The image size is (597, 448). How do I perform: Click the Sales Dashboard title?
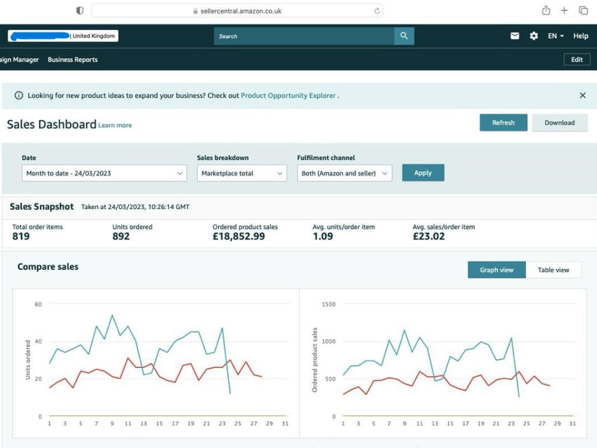(x=51, y=124)
